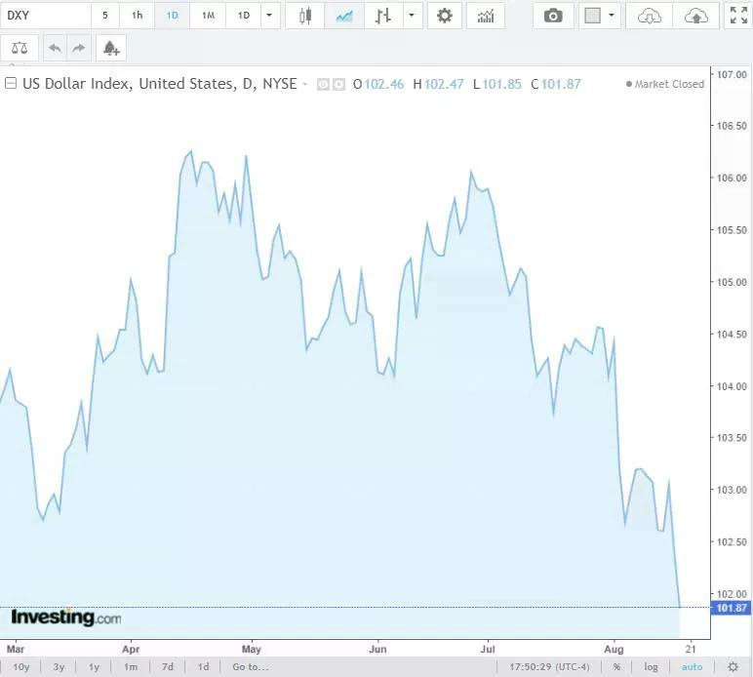Click the open value 102.46

coord(383,84)
